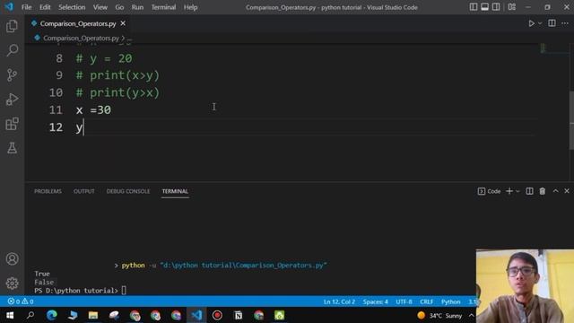Close the bottom panel
574x323 pixels.
[567, 191]
